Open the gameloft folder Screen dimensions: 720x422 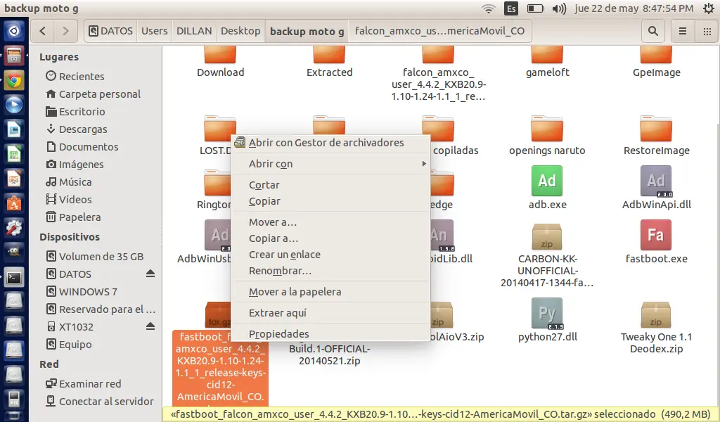547,55
